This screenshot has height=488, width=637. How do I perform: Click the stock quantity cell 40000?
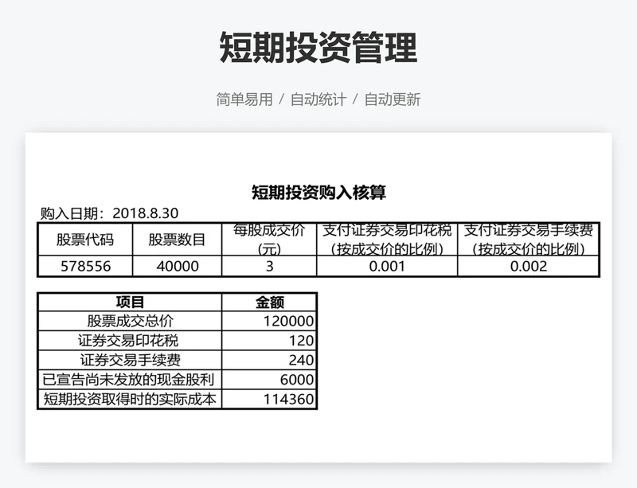click(x=177, y=266)
